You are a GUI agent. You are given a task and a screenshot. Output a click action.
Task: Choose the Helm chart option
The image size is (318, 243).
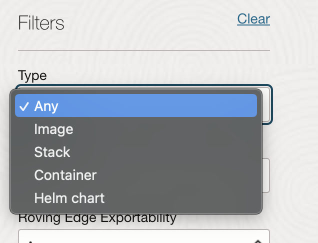tap(69, 198)
